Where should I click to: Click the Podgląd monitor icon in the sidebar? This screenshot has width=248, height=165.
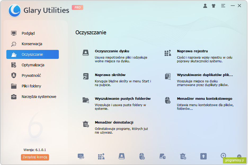[x=14, y=33]
